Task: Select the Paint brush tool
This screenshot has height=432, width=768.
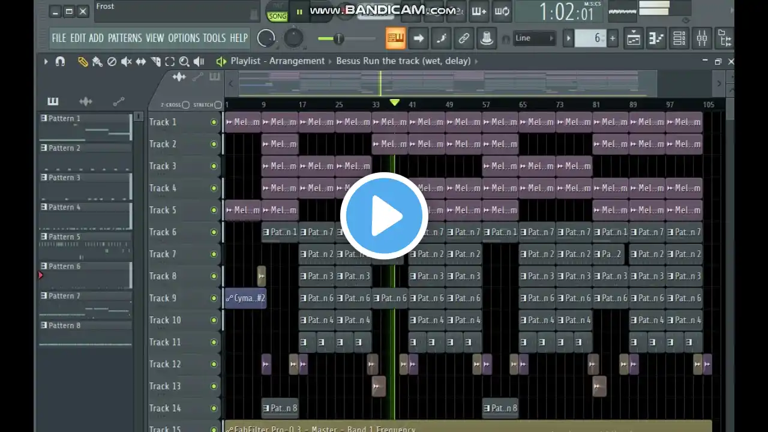Action: (x=97, y=61)
